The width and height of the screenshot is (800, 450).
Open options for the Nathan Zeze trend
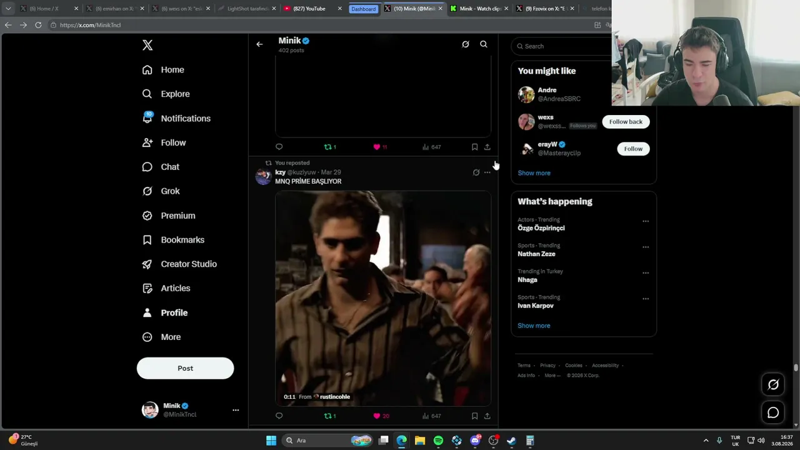tap(646, 247)
